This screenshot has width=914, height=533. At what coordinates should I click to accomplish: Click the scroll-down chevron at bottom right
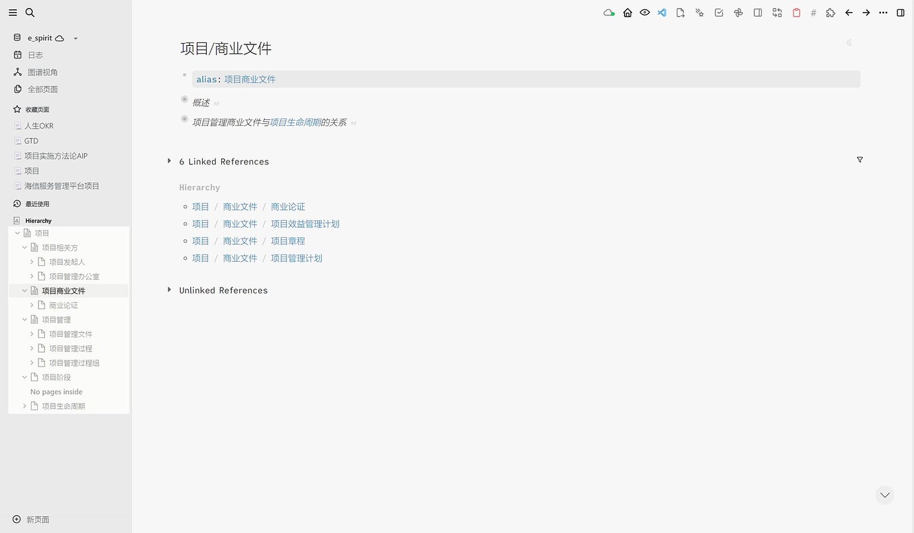[x=885, y=495]
